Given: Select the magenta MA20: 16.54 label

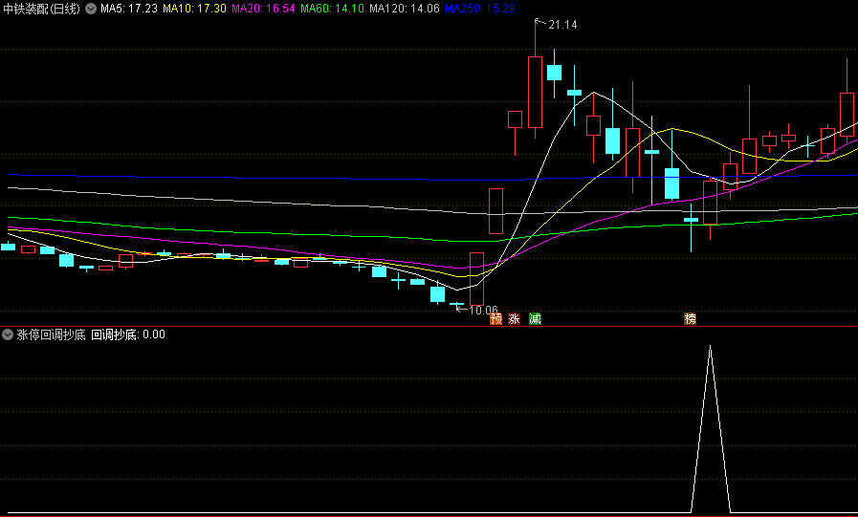Looking at the screenshot, I should click(x=263, y=9).
